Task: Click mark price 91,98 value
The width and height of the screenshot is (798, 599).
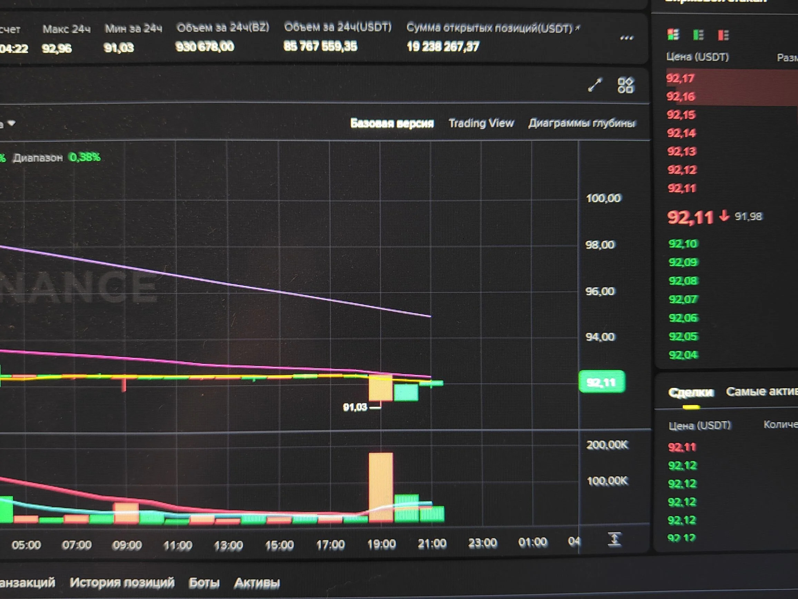Action: (749, 216)
